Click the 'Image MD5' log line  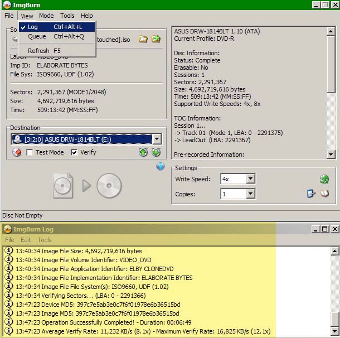tap(98, 313)
